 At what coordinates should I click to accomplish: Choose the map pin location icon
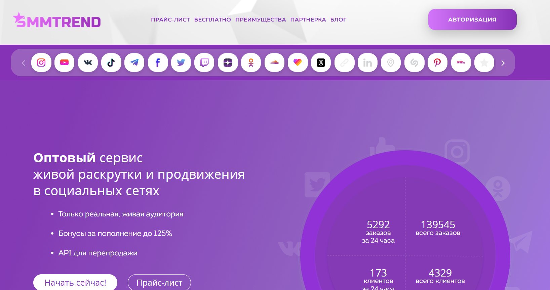[x=391, y=63]
